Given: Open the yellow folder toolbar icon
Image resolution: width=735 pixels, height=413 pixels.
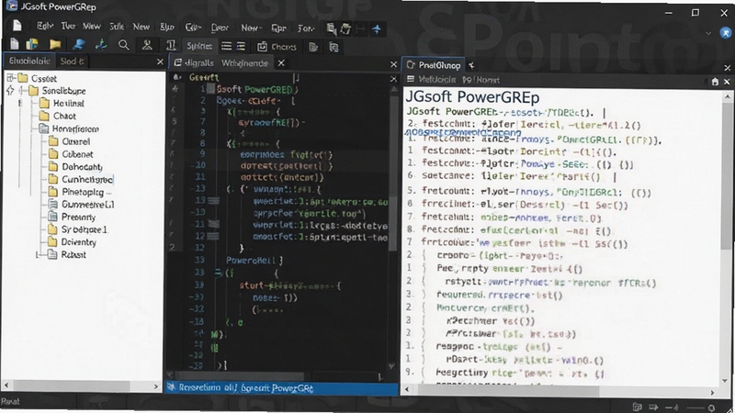Looking at the screenshot, I should (x=55, y=44).
